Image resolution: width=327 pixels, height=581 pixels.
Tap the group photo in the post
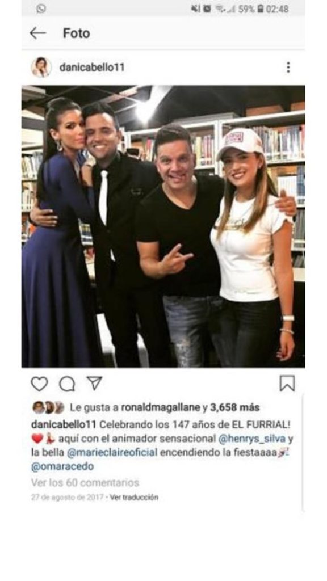[x=163, y=226]
